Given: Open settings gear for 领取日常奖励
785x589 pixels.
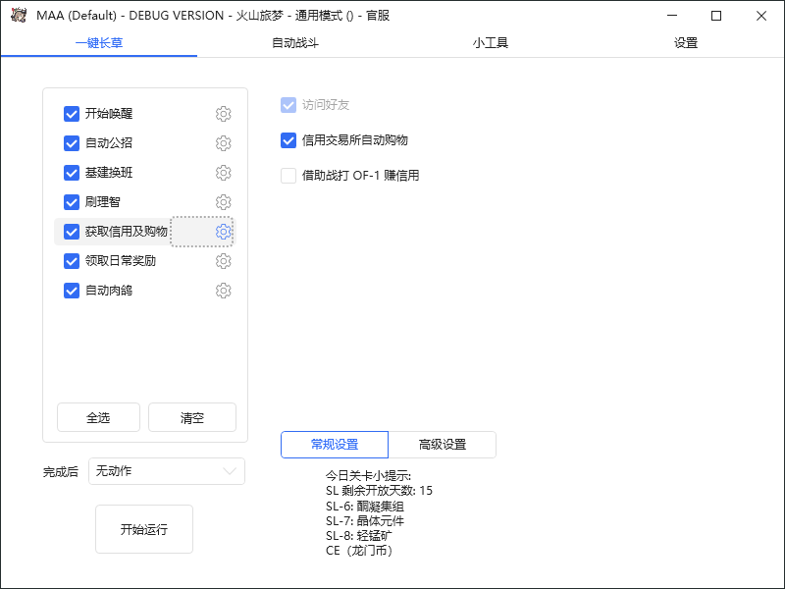Looking at the screenshot, I should pyautogui.click(x=223, y=260).
